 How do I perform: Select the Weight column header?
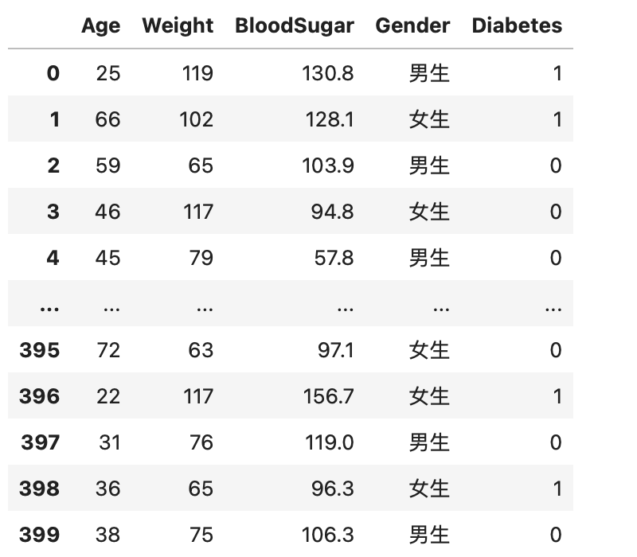coord(178,26)
